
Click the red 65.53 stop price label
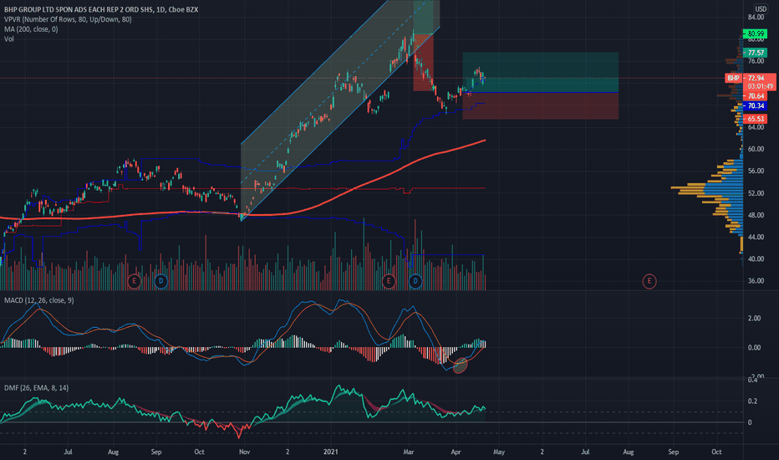tap(755, 119)
